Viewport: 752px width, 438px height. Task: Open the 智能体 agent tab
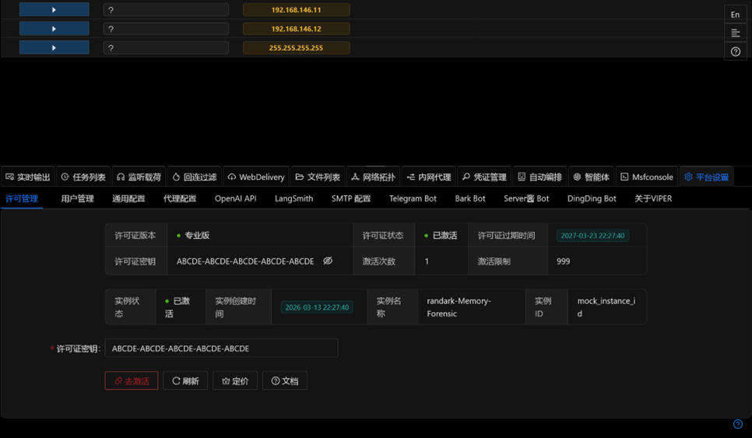coord(591,177)
